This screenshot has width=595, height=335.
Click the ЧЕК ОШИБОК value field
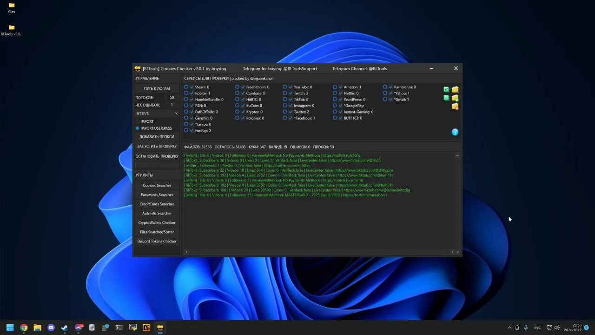click(172, 105)
